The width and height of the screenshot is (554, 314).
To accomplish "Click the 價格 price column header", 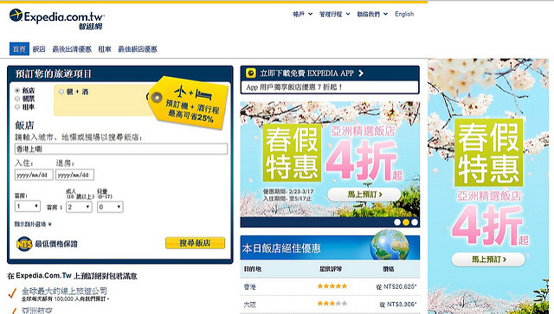I will 389,269.
